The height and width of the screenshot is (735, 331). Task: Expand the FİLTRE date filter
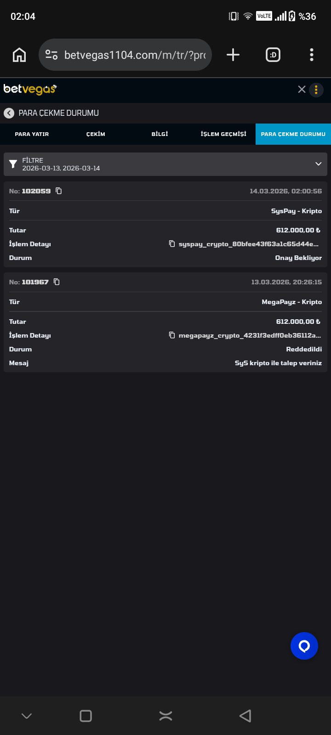[318, 164]
